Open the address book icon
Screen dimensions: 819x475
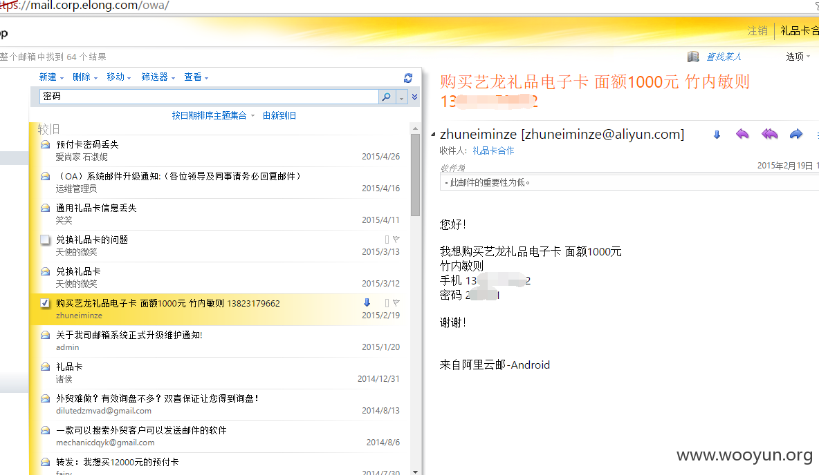coord(693,57)
